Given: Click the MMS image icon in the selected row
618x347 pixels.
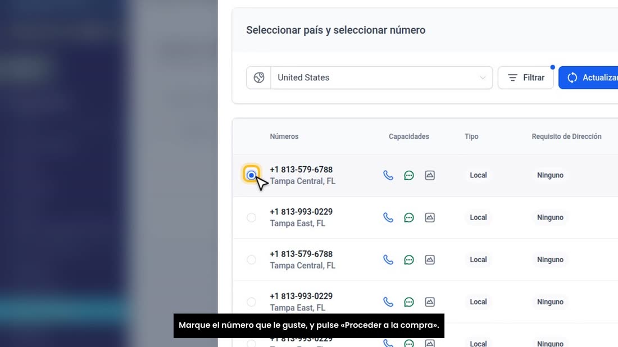Looking at the screenshot, I should (x=430, y=175).
